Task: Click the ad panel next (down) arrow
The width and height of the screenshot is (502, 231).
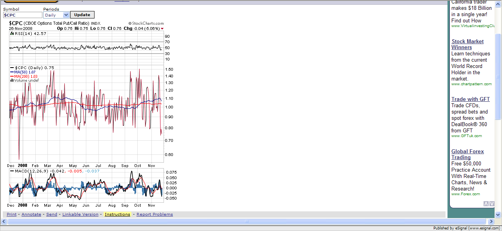Action: [x=492, y=203]
